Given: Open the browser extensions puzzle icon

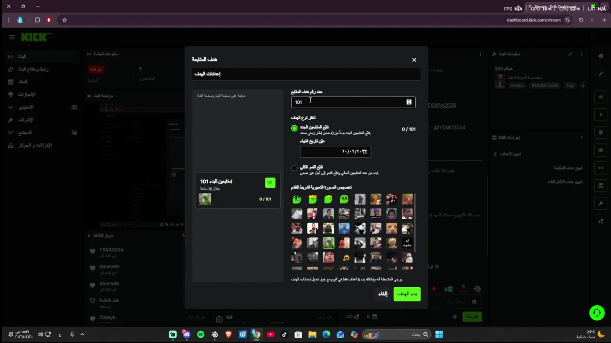Looking at the screenshot, I should [37, 20].
